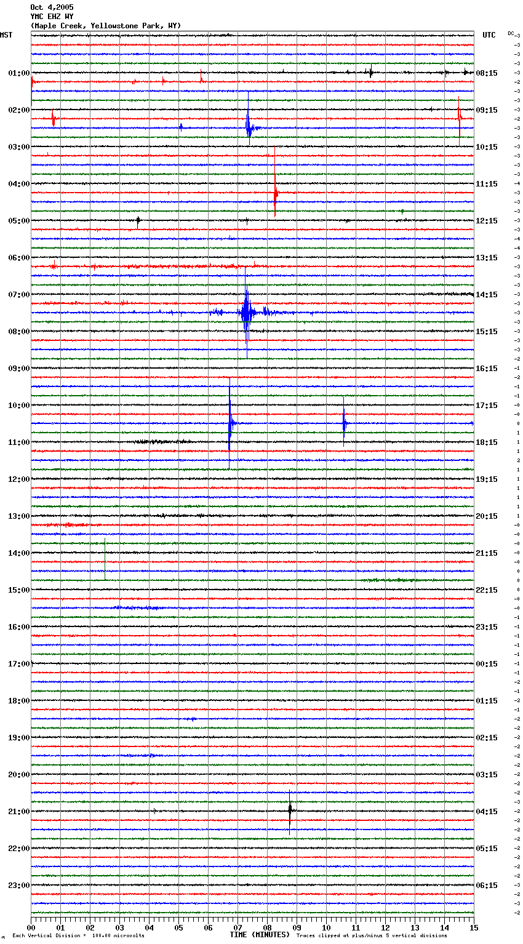Click the "19:15" UTC time label

[487, 479]
